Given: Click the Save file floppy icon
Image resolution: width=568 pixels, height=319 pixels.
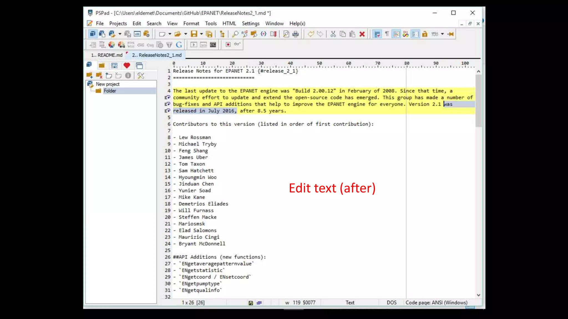Looking at the screenshot, I should (194, 34).
